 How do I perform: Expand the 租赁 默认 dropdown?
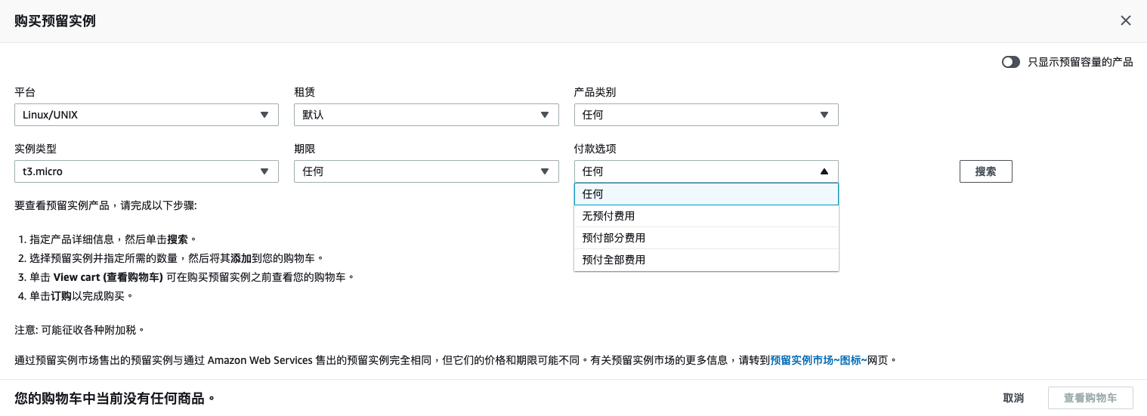click(425, 115)
